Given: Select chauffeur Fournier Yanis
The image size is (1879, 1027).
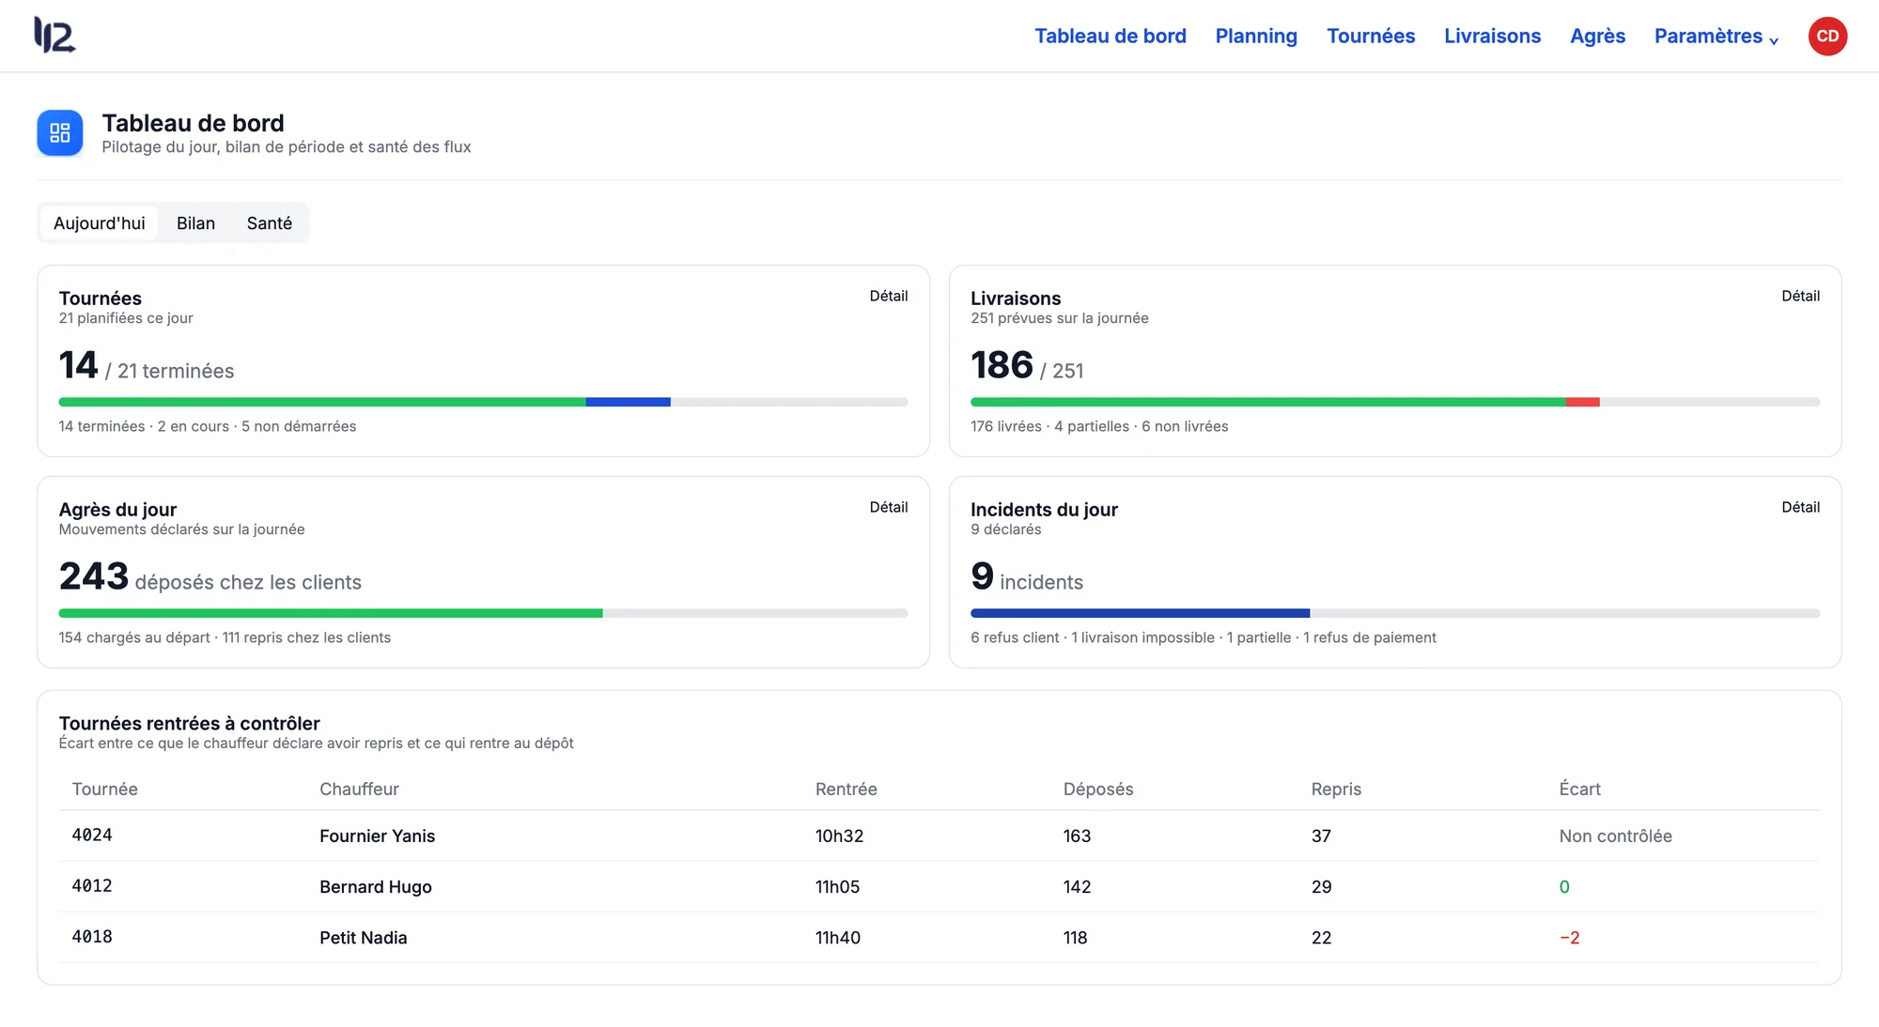Looking at the screenshot, I should pyautogui.click(x=377, y=835).
